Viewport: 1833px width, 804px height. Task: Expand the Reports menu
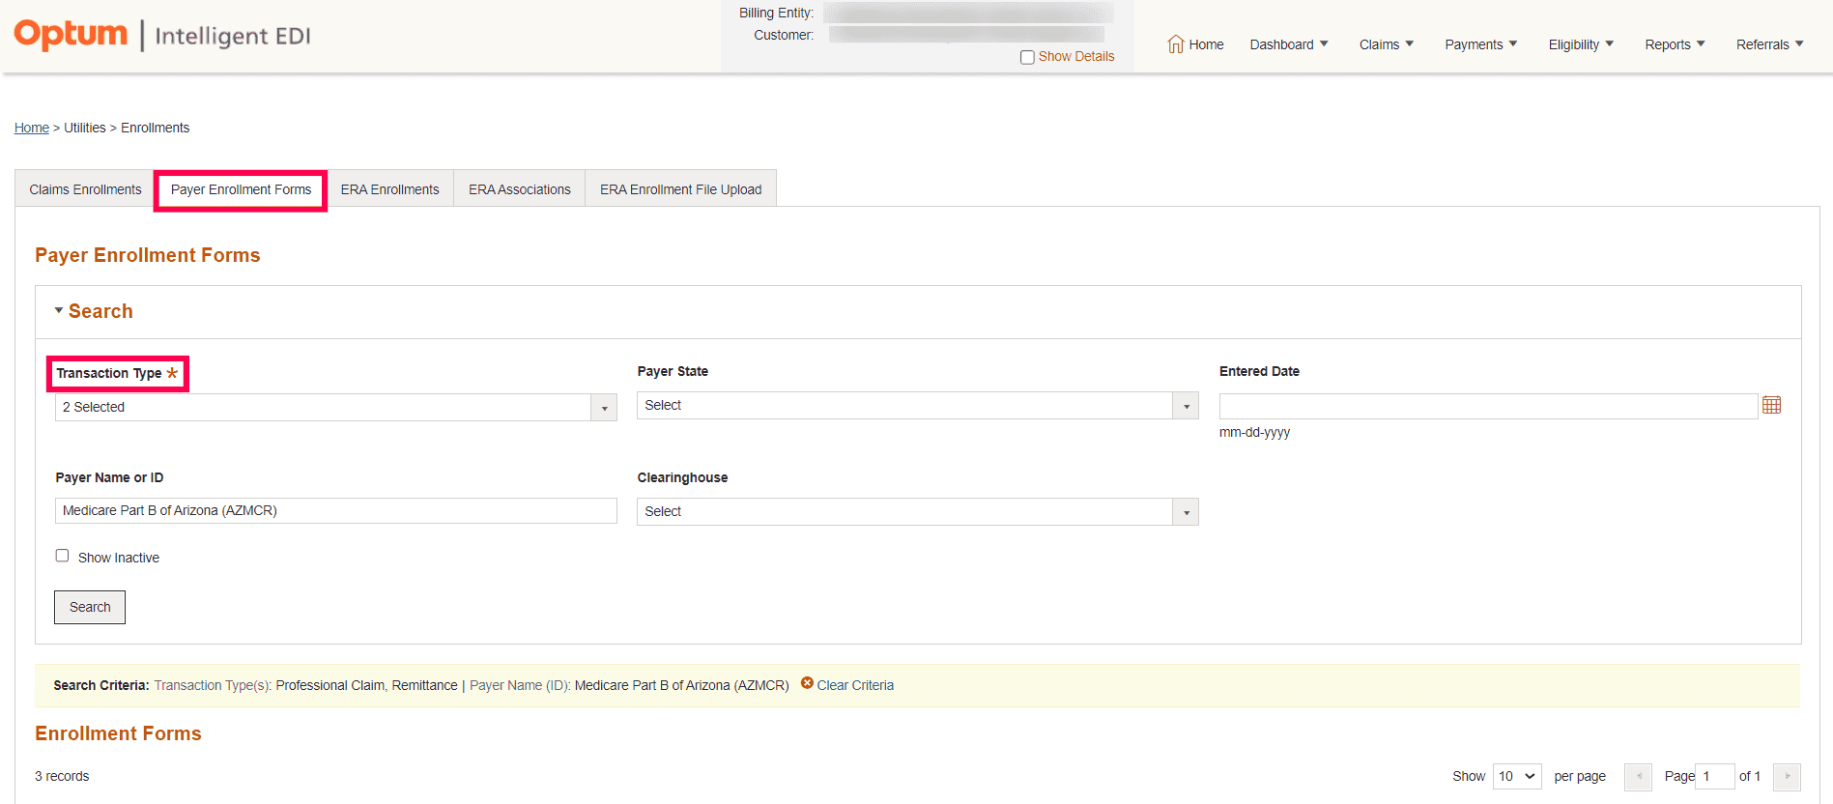click(1675, 44)
